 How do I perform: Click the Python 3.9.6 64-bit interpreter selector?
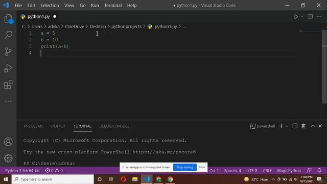coord(22,170)
